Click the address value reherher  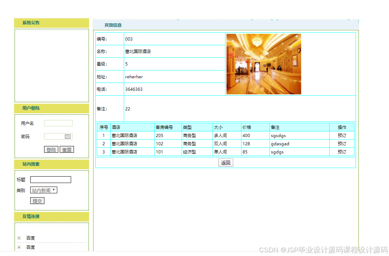[134, 77]
